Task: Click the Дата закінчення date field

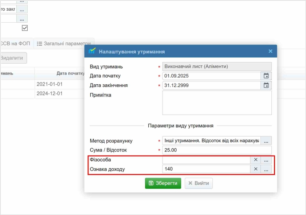Action: coord(211,85)
